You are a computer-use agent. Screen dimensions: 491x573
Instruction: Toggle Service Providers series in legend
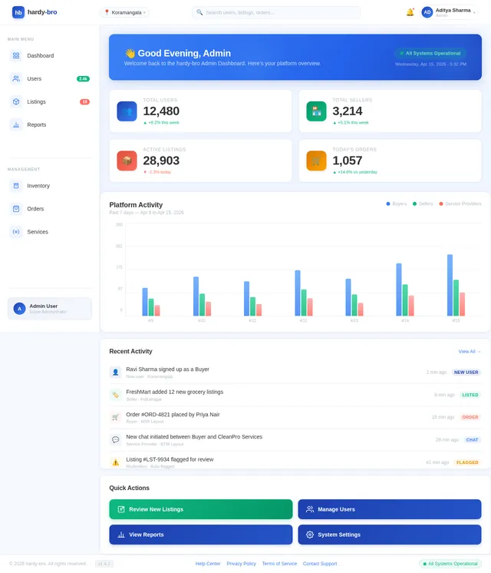pyautogui.click(x=460, y=204)
